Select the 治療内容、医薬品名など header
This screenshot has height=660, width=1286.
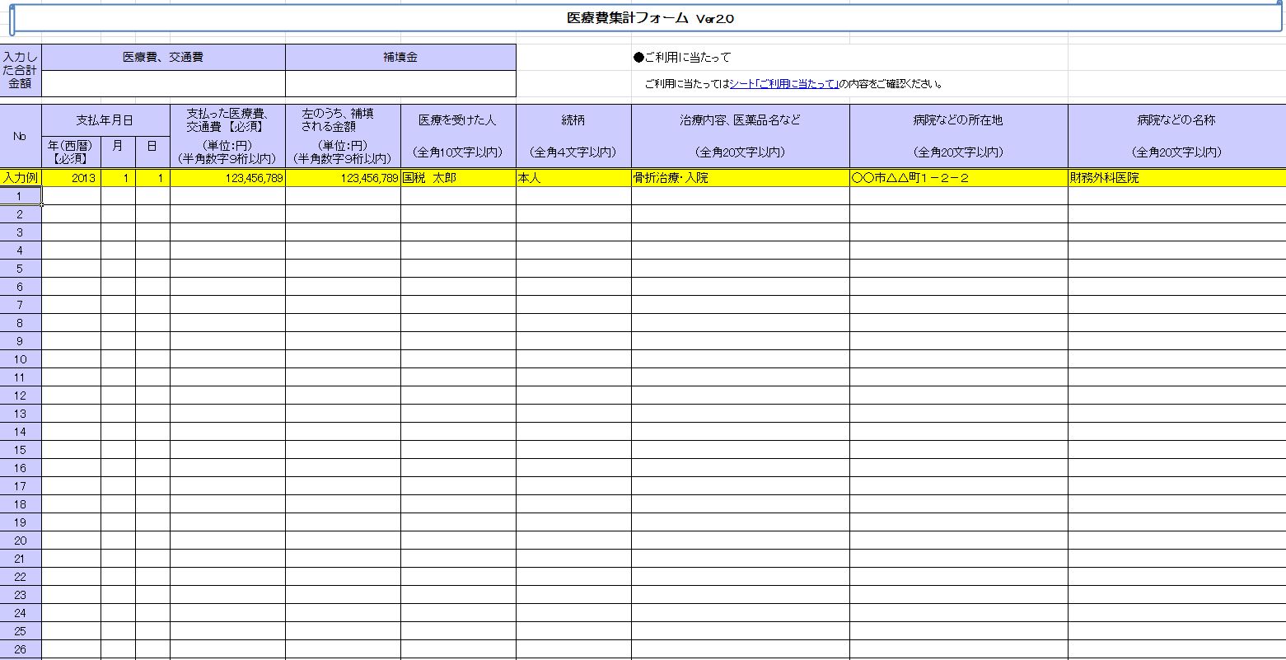coord(741,136)
